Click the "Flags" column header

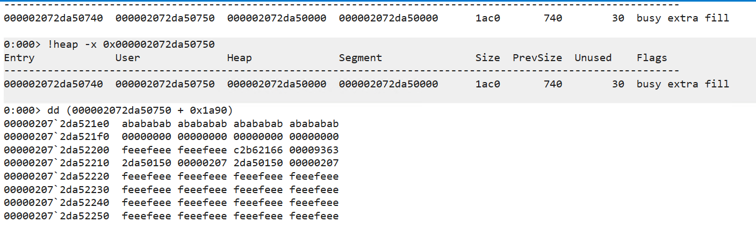tap(652, 58)
